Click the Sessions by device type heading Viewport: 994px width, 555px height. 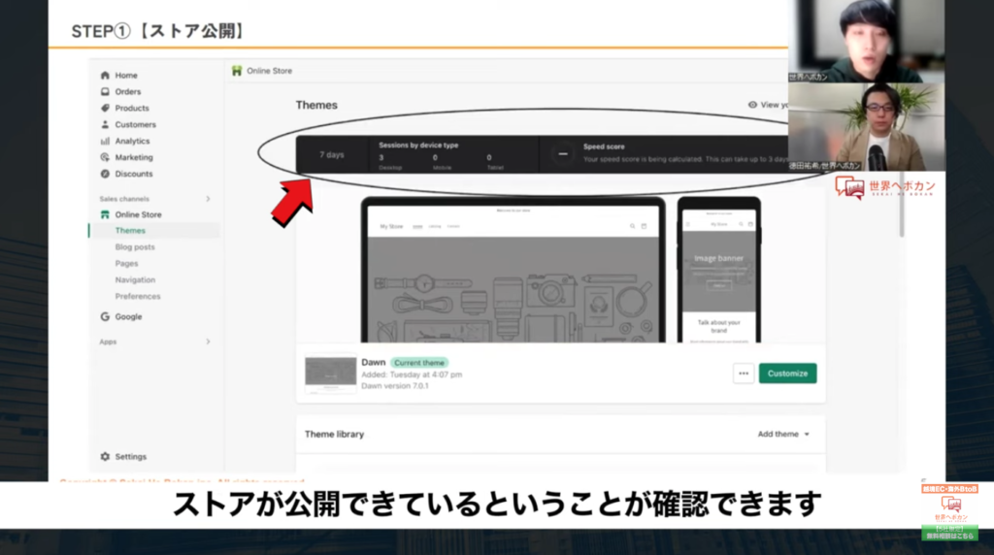418,146
